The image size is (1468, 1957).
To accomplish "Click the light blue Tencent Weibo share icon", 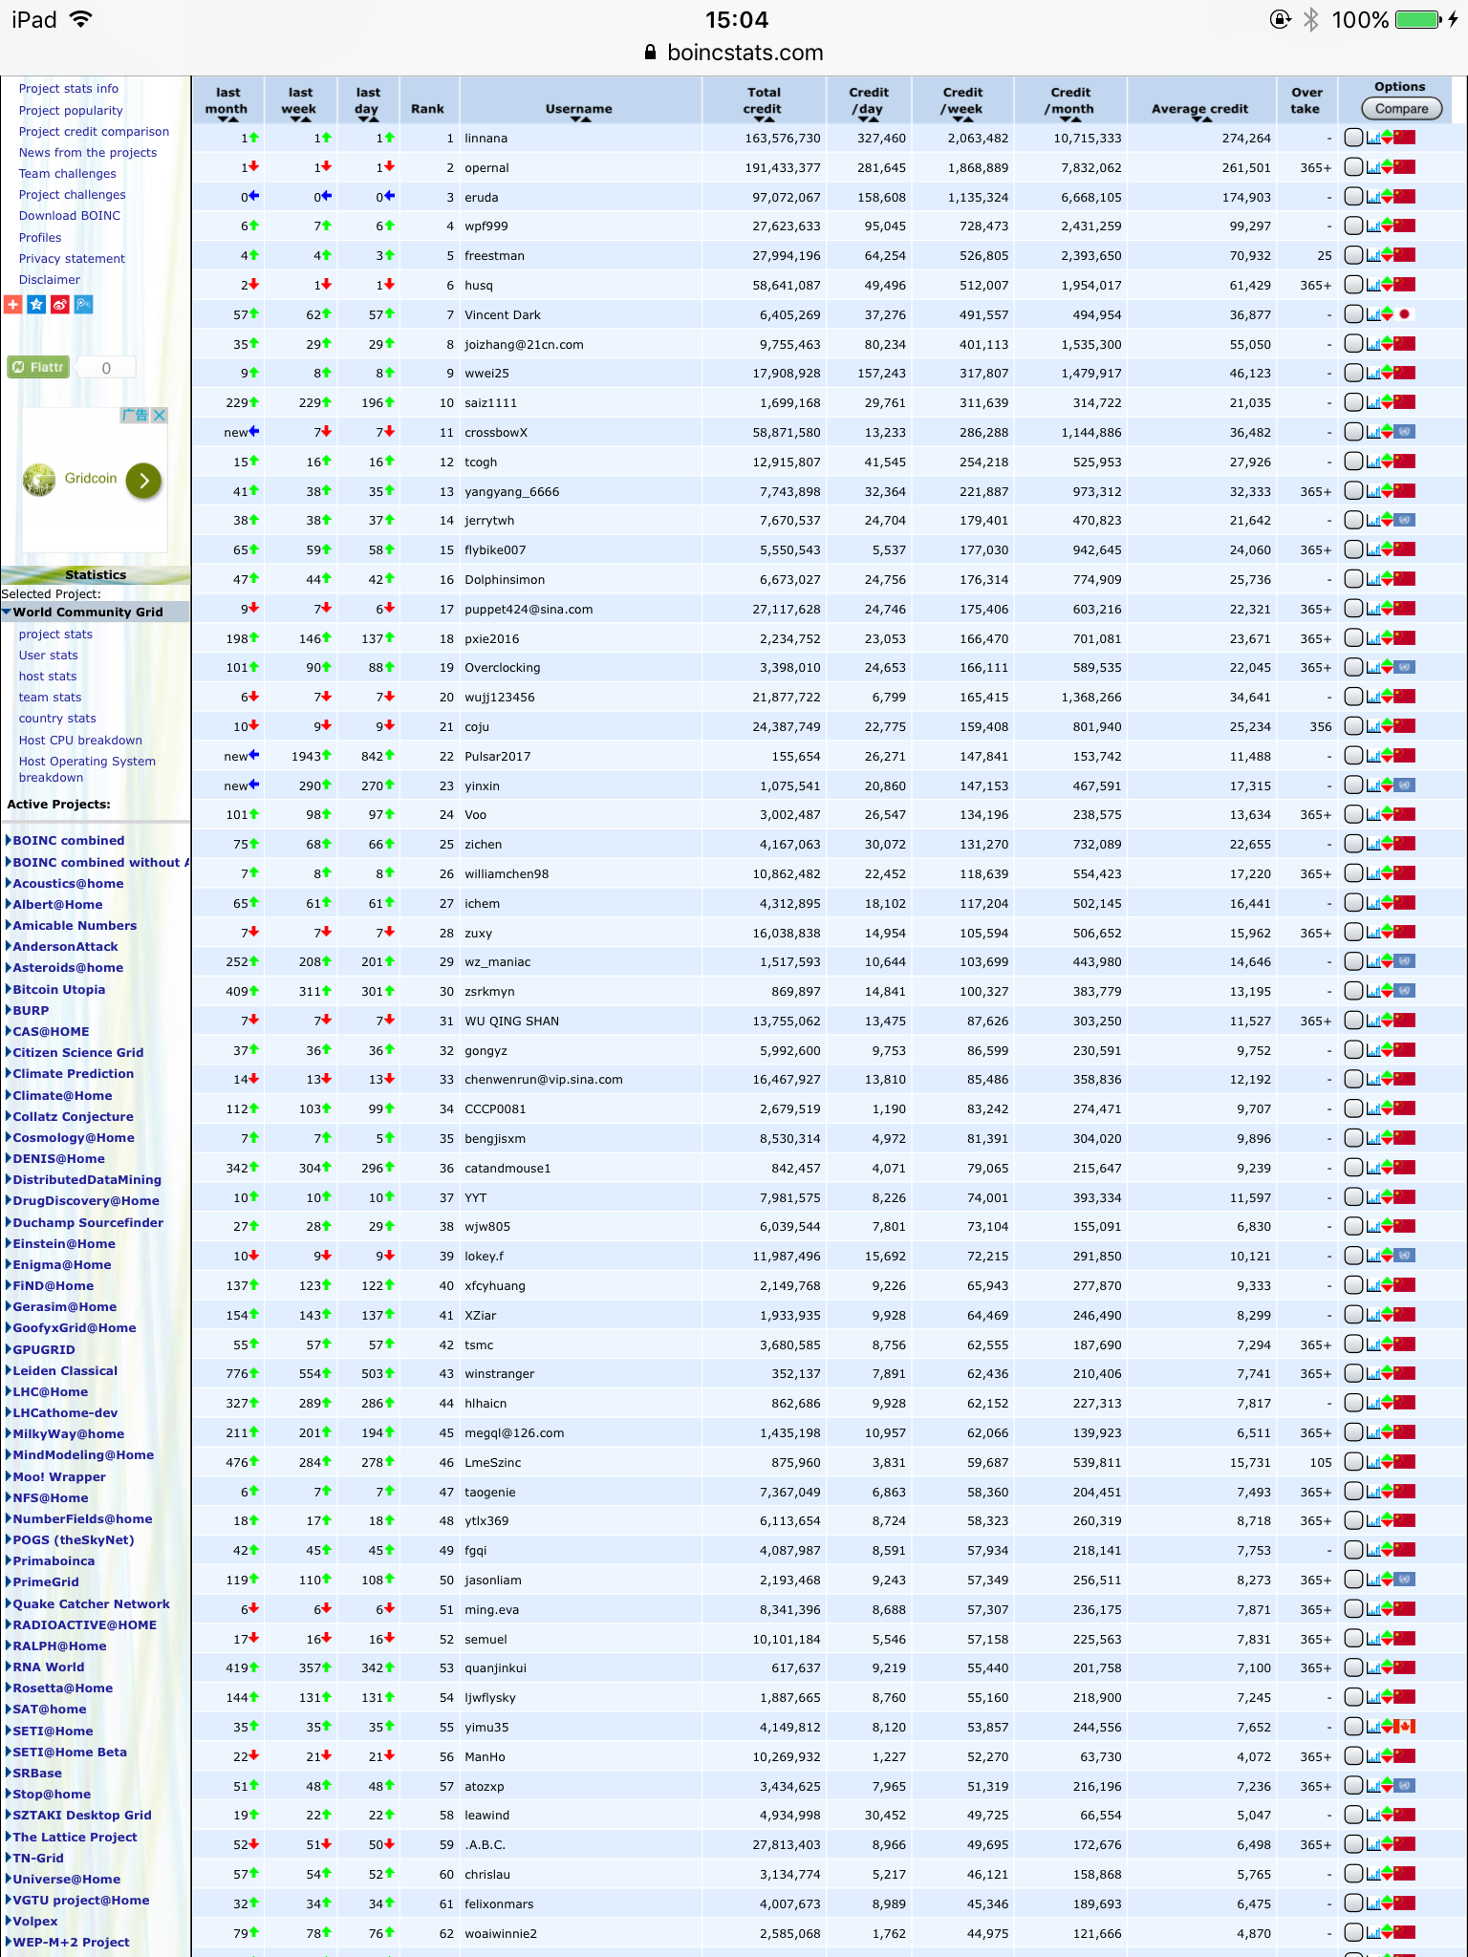I will 84,305.
